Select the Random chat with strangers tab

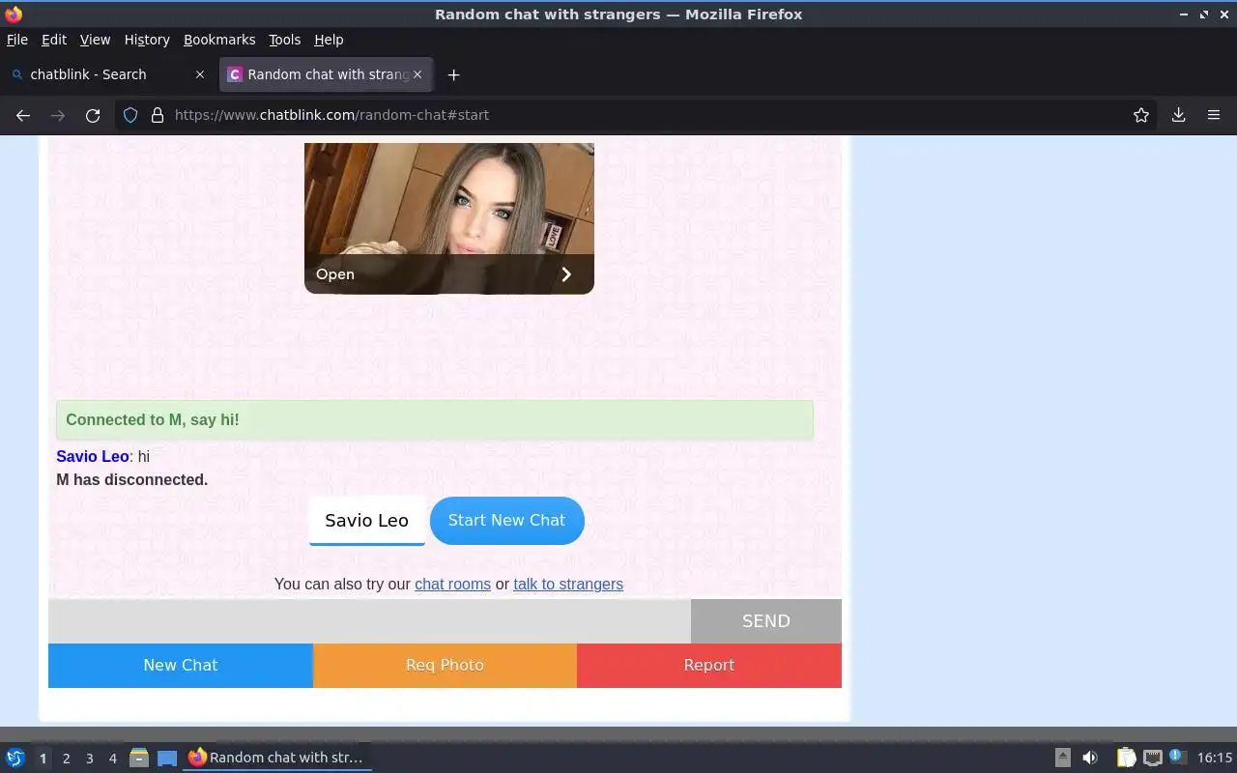click(327, 74)
